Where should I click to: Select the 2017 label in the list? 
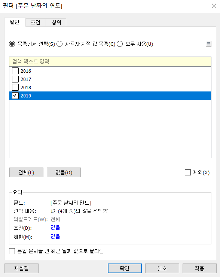tap(26, 79)
